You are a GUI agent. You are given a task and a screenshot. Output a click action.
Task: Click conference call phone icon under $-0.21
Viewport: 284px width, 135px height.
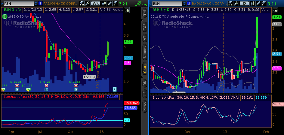tap(46, 85)
